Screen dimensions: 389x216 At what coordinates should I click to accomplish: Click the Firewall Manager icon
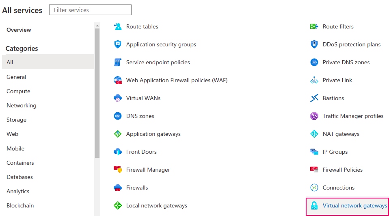(118, 170)
